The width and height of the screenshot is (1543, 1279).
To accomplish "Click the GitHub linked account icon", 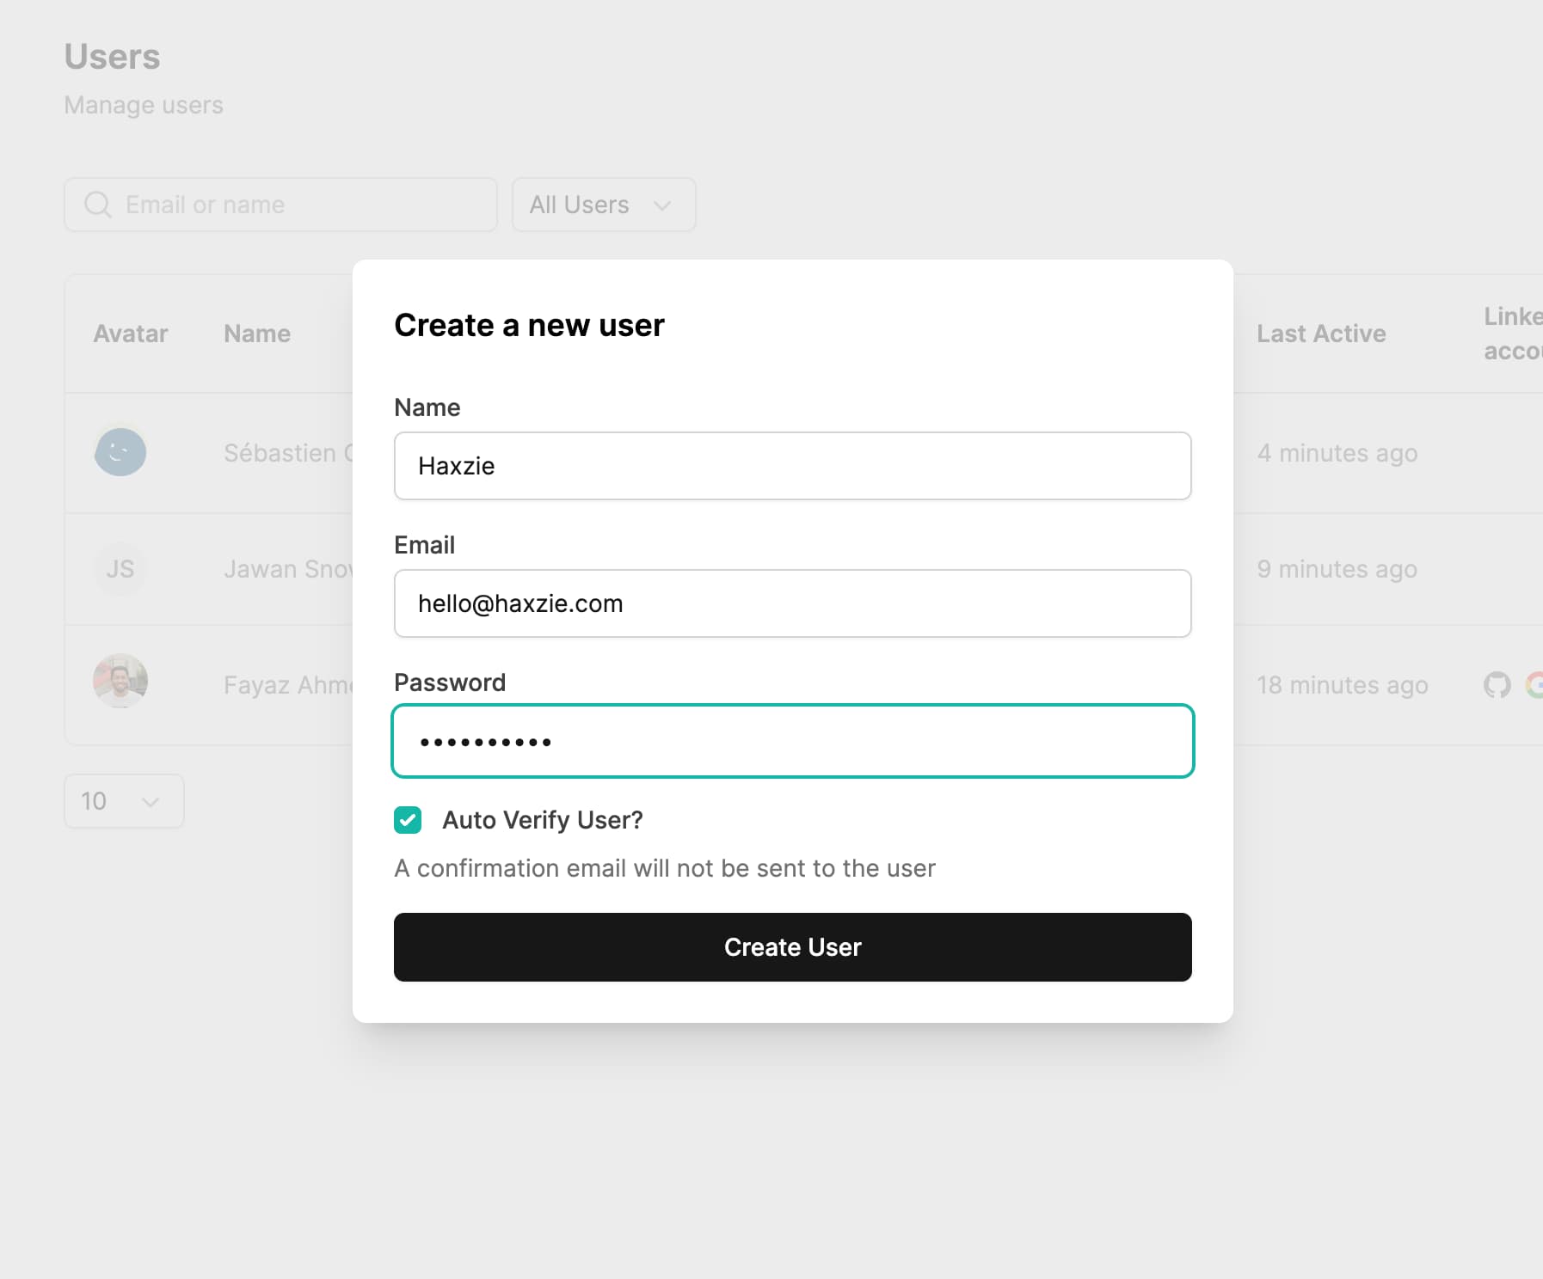I will coord(1497,684).
